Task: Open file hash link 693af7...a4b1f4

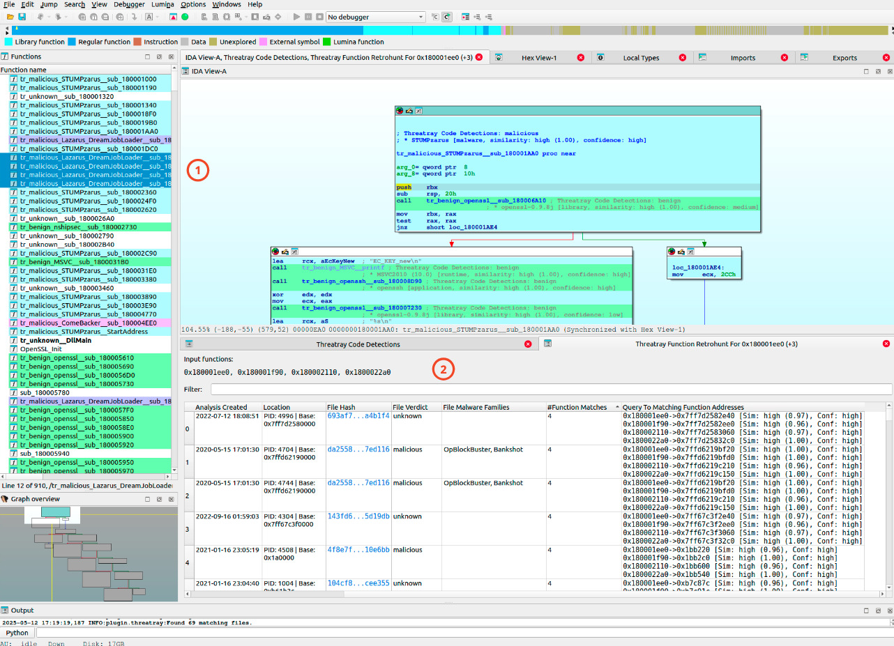Action: coord(358,415)
